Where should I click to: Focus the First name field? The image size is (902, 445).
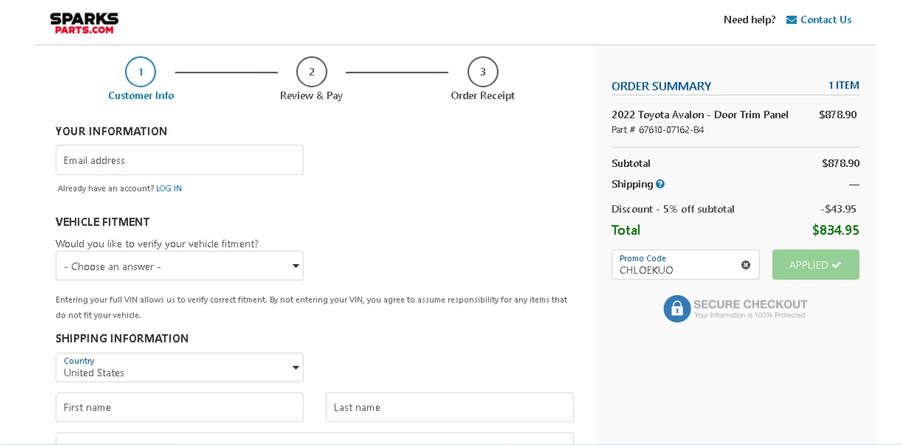(180, 407)
